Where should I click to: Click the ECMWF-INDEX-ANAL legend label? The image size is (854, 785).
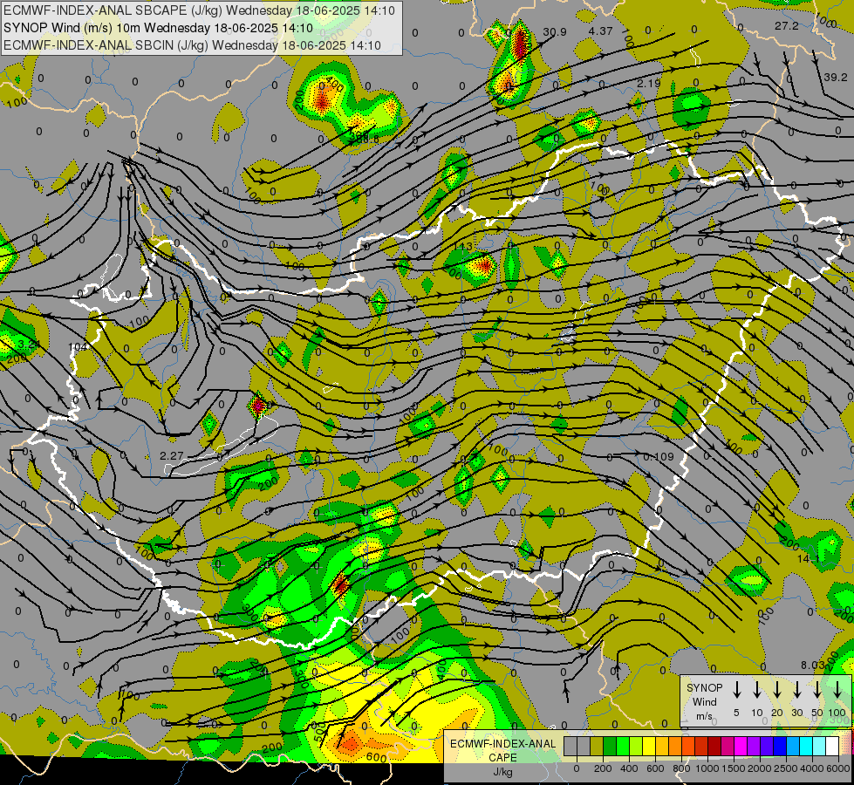click(x=502, y=744)
